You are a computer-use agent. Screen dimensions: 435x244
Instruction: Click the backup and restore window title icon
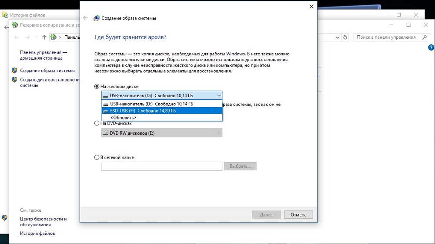[15, 25]
